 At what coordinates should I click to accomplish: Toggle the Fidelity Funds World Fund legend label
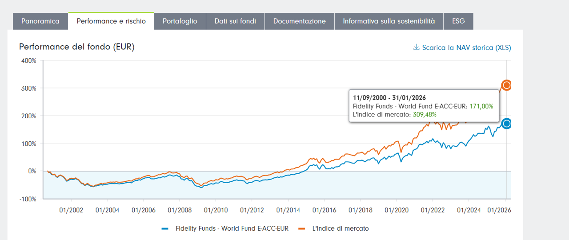click(x=232, y=228)
